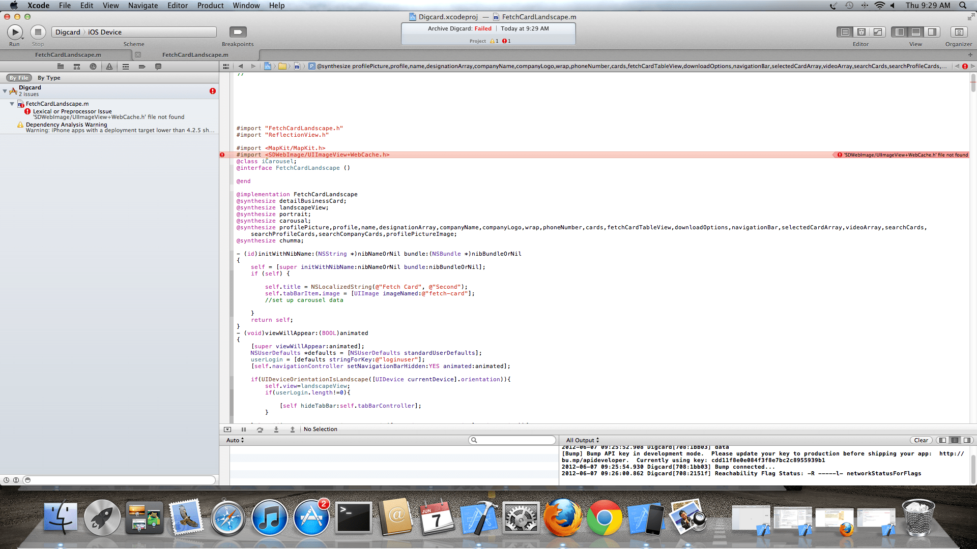Open the Product menu
Viewport: 977px width, 549px height.
tap(210, 6)
